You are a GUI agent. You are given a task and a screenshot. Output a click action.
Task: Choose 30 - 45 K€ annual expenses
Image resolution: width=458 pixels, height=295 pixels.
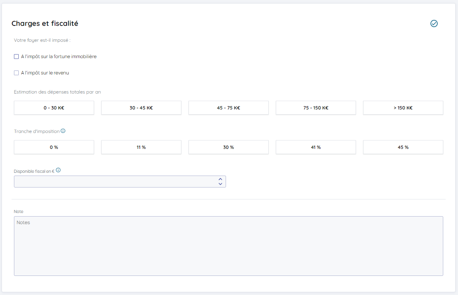[x=141, y=108]
